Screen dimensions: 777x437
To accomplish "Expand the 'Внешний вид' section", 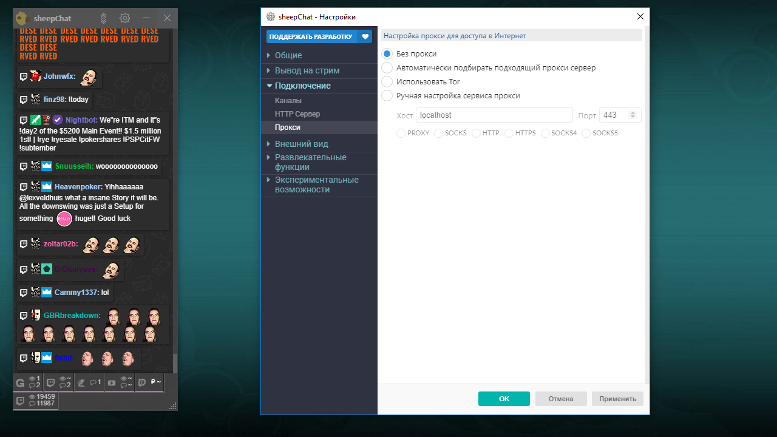I will point(319,144).
